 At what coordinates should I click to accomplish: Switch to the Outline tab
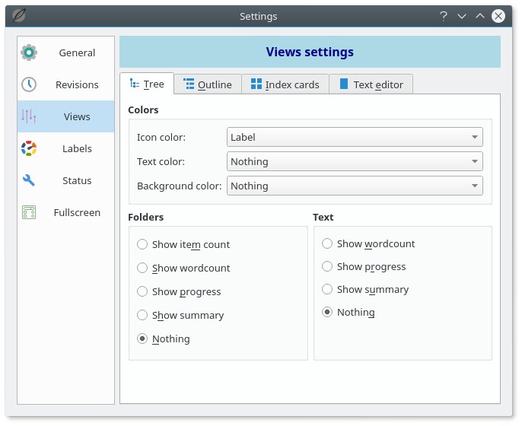point(208,84)
